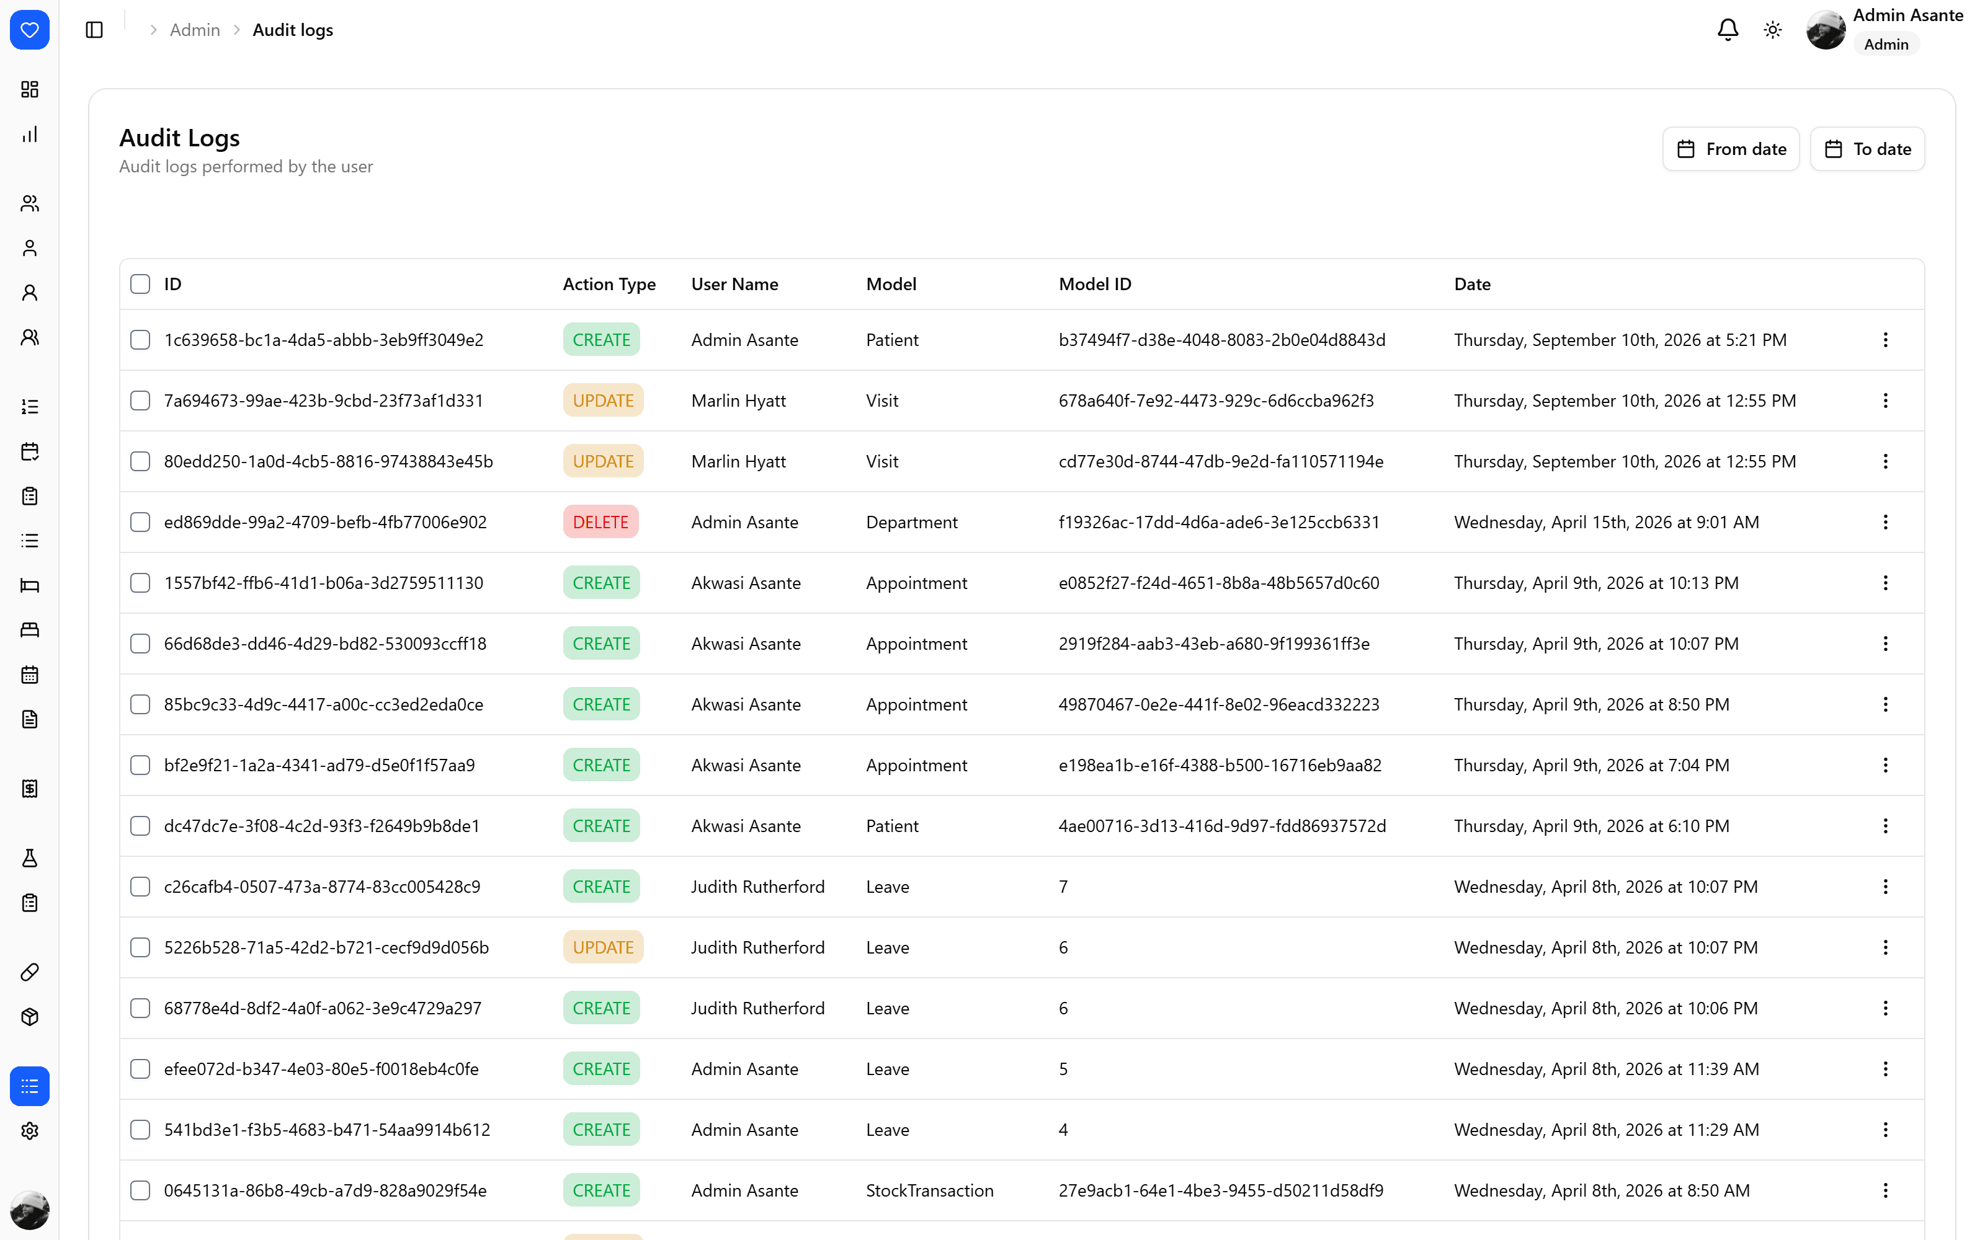Click the UPDATE badge in row 5226b528-71a5
Screen dimensions: 1985x1240
[603, 947]
